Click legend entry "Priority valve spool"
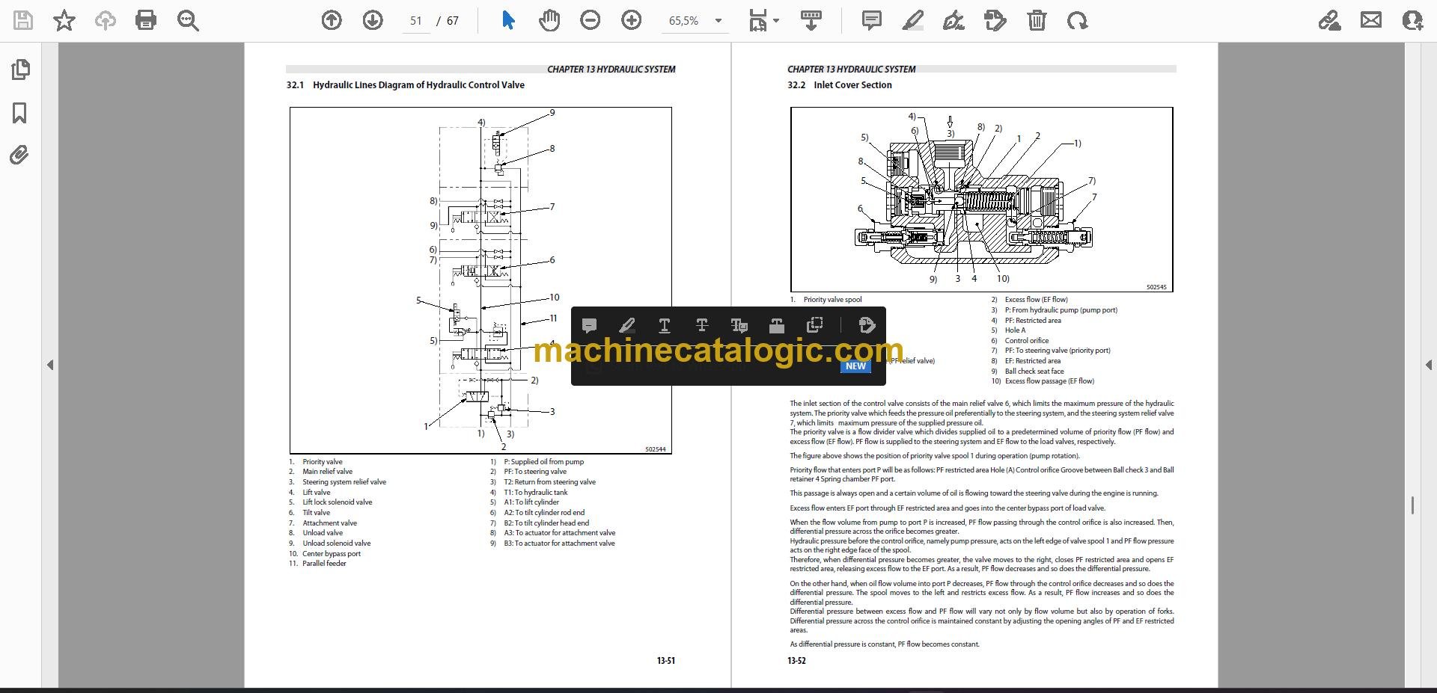This screenshot has height=693, width=1437. (x=832, y=300)
